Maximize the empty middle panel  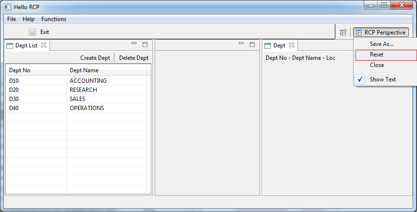point(252,45)
